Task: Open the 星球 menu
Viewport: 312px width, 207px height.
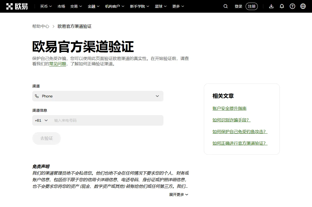Action: 161,6
